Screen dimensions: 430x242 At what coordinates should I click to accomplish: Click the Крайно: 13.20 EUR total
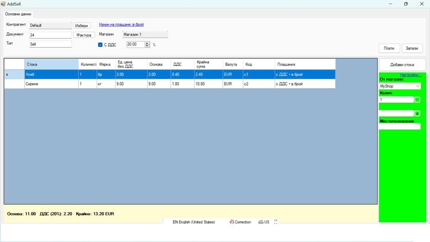point(95,214)
